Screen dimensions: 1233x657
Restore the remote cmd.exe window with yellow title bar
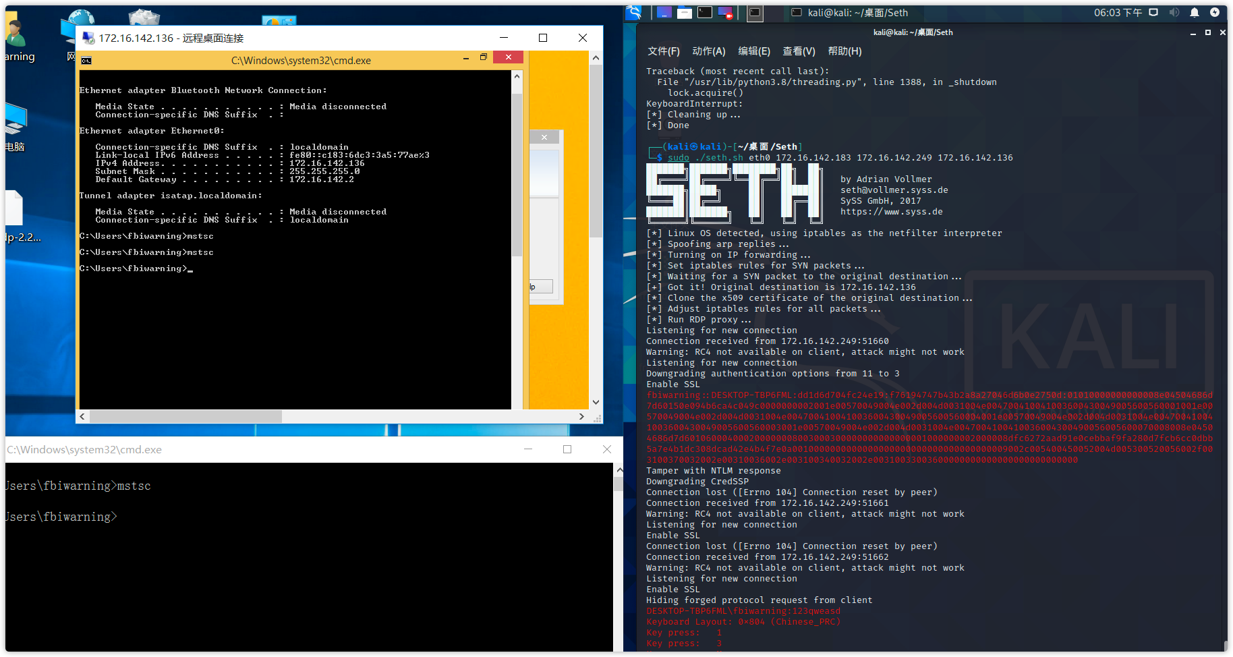483,57
